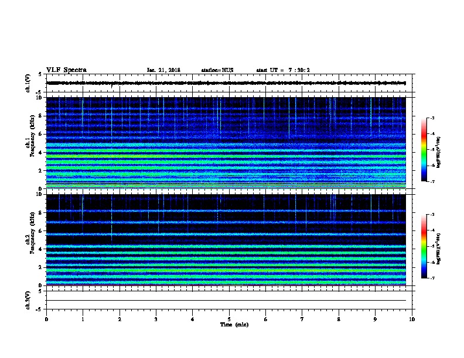Click time-axis tick label "4"
The image size is (464, 358).
click(x=193, y=319)
